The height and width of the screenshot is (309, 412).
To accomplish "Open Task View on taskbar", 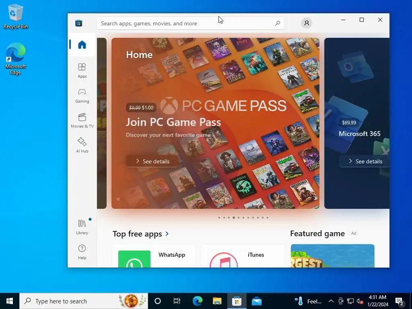I will (177, 301).
